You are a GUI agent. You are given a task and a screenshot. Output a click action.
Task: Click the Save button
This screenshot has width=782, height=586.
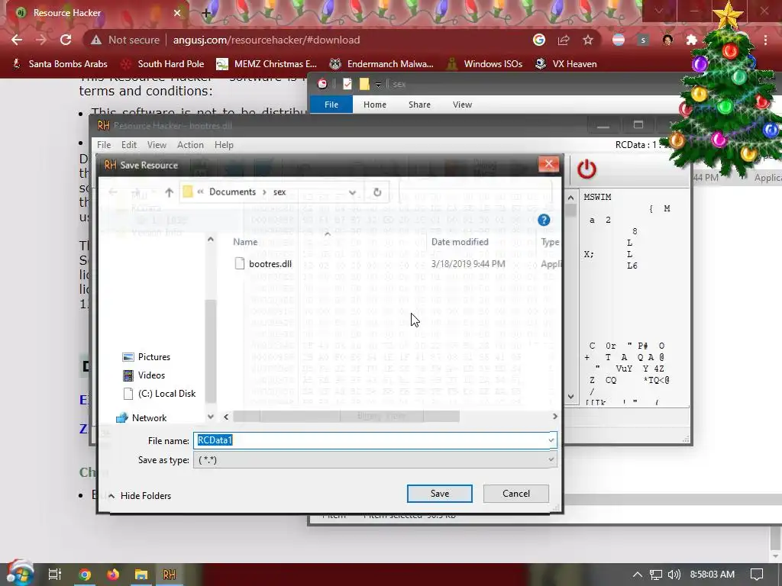(x=439, y=494)
